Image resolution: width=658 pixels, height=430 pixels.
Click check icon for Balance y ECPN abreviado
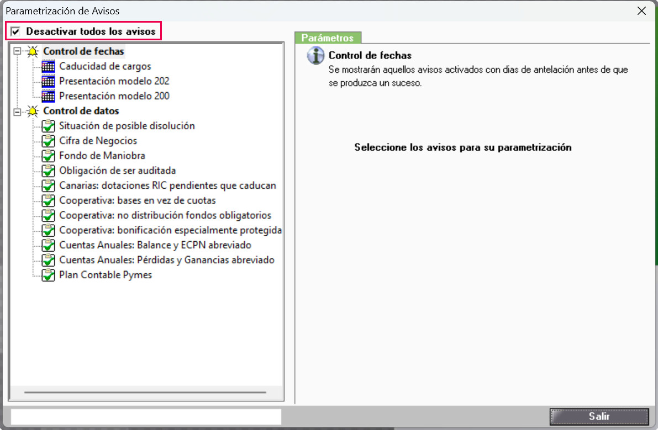click(48, 245)
